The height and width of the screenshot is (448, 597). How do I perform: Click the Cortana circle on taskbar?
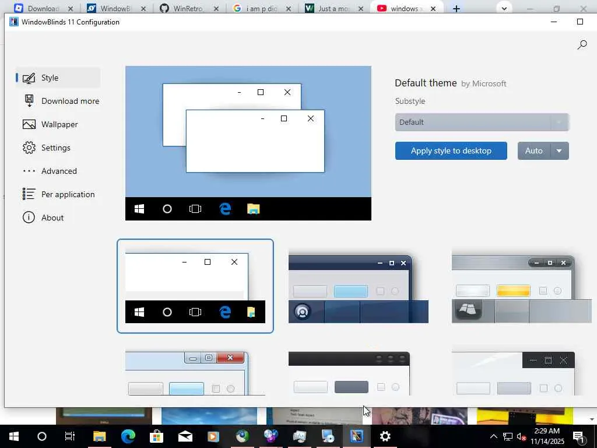(42, 436)
